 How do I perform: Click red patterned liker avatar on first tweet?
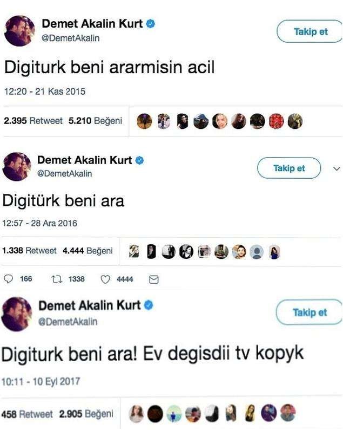tap(276, 121)
